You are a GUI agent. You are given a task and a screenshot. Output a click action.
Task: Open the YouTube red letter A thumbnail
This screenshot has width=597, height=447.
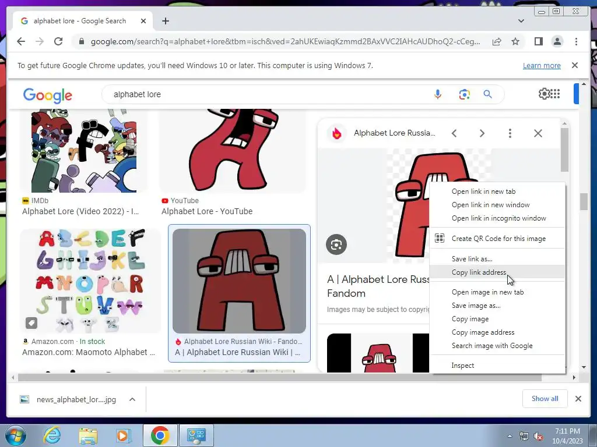[x=233, y=151]
